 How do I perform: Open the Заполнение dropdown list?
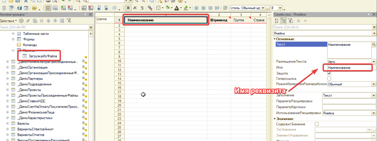click(373, 95)
